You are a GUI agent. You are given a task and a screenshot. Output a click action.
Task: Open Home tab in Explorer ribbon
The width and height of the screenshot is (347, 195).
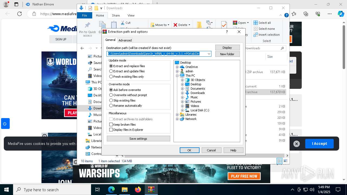coord(100,15)
